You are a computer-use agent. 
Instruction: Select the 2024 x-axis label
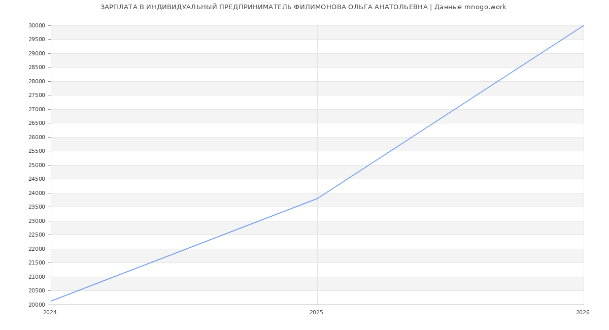click(50, 313)
